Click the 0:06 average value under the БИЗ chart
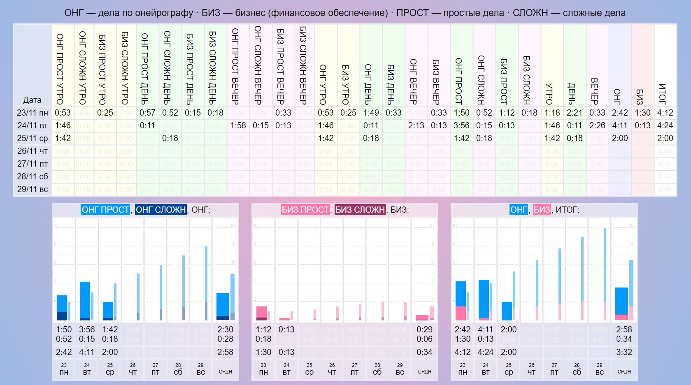The image size is (691, 385). (424, 339)
